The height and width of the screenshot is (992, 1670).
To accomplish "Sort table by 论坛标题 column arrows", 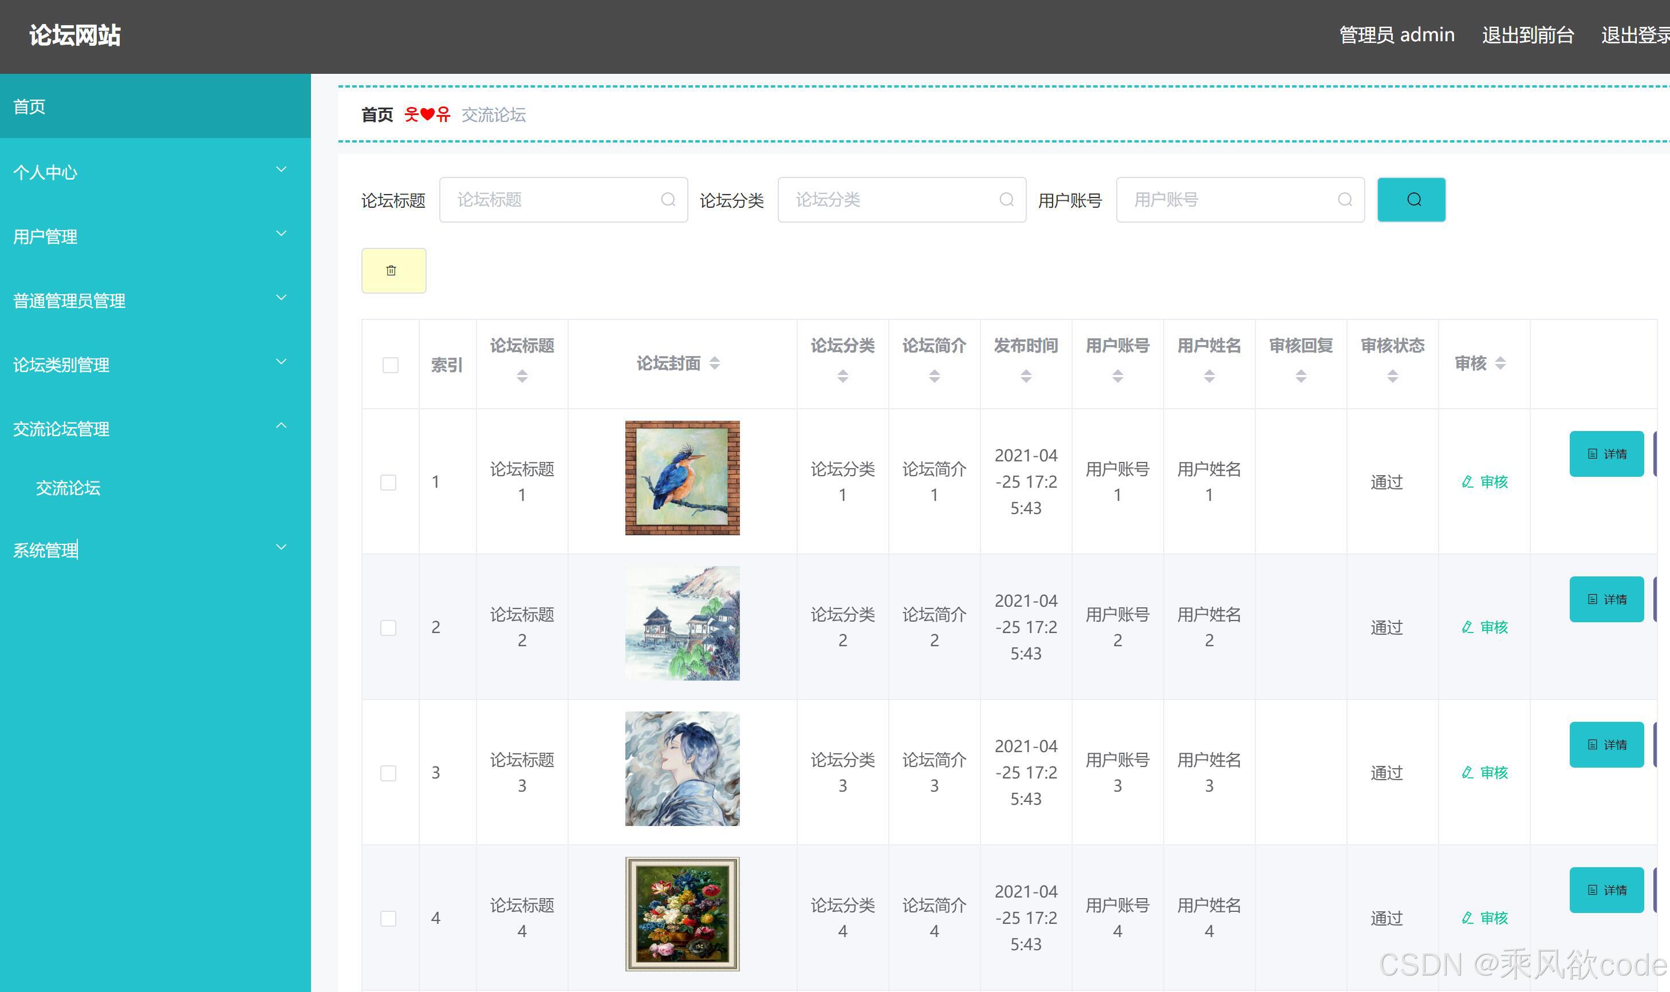I will [x=522, y=376].
